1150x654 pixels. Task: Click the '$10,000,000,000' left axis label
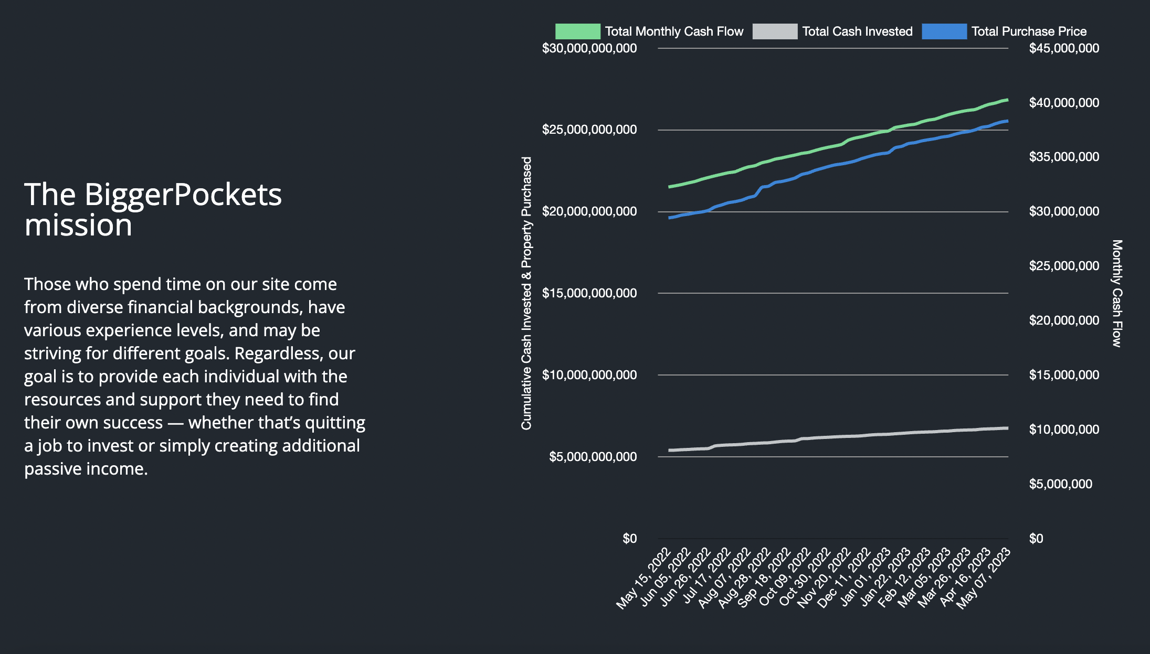tap(589, 375)
